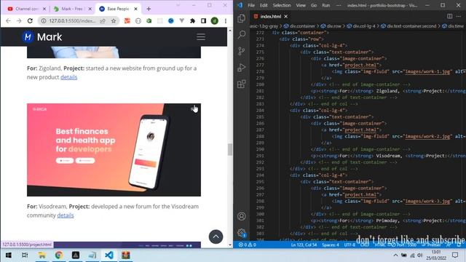Click div.container breadcrumb
The image size is (466, 262).
299,26
